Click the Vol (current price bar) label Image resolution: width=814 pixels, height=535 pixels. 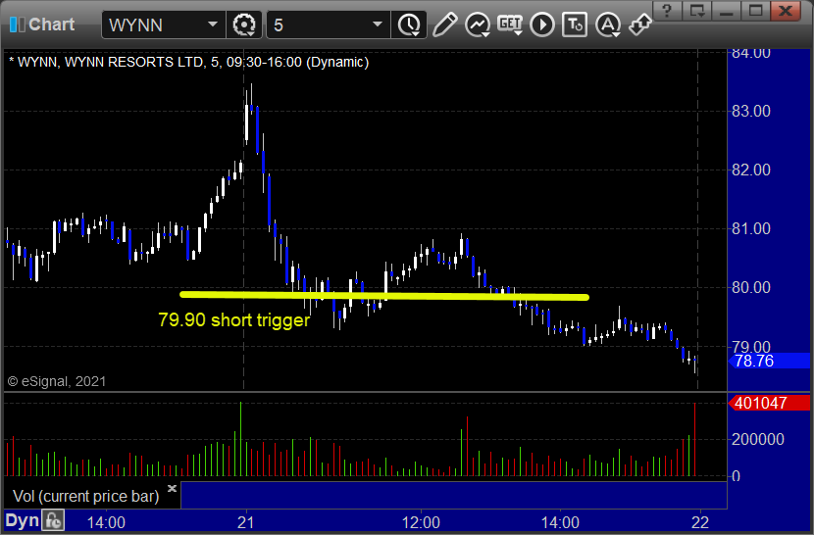[x=85, y=496]
